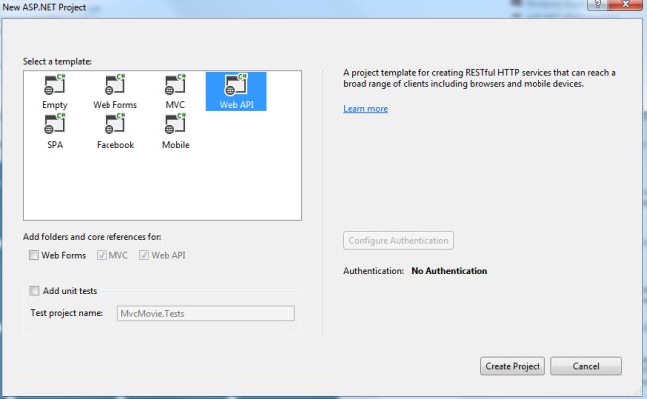Pick the MVC project template icon
This screenshot has height=399, width=647.
(175, 85)
